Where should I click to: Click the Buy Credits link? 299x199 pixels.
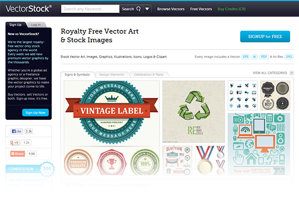click(232, 9)
